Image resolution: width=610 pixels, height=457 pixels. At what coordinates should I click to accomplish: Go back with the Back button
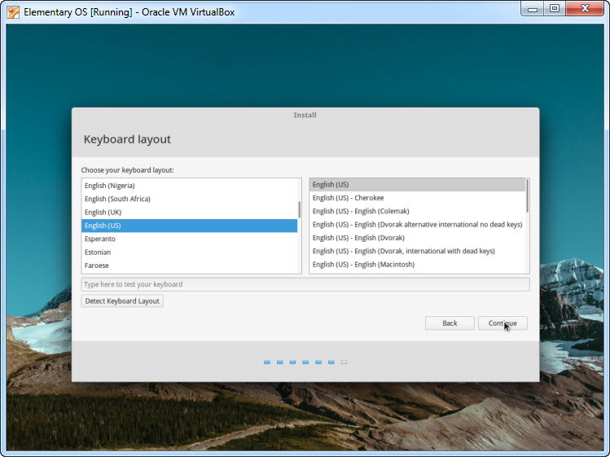tap(450, 323)
